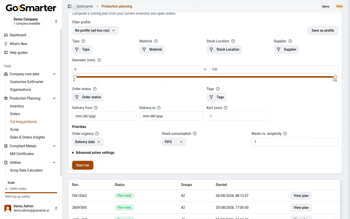Collapse Company core data section
Image resolution: width=350 pixels, height=219 pixels.
click(54, 74)
